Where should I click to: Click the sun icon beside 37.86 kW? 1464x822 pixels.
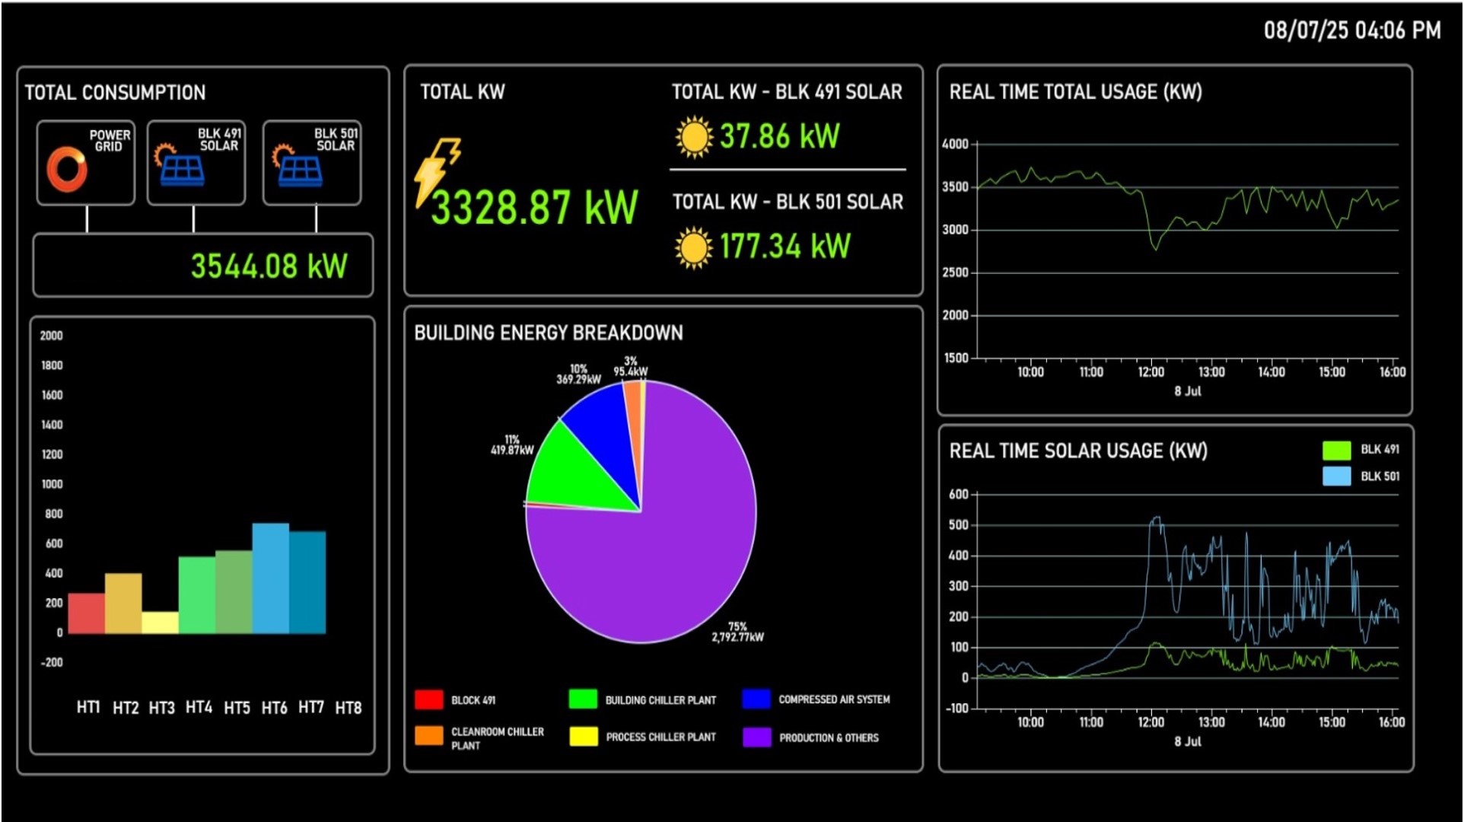[693, 137]
